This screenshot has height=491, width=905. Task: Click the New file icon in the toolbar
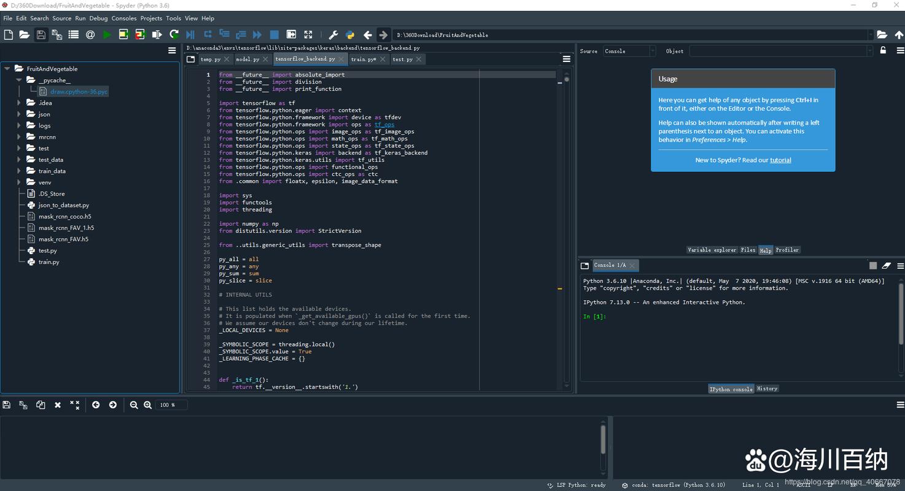point(9,35)
